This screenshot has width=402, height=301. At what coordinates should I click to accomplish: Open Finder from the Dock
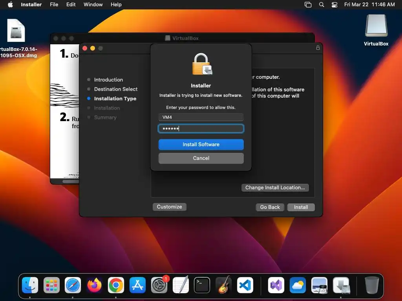pyautogui.click(x=30, y=285)
